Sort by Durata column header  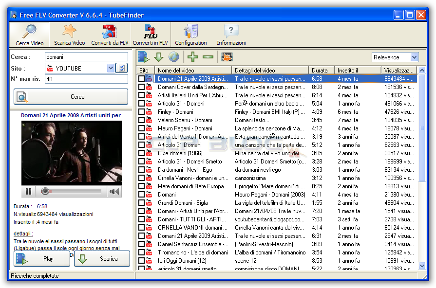point(322,70)
